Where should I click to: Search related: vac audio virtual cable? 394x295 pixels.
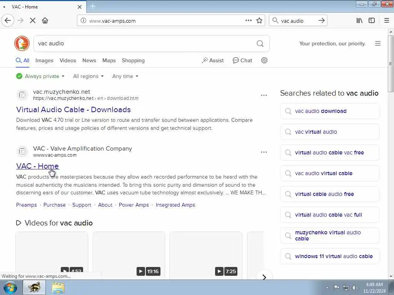tap(329, 173)
